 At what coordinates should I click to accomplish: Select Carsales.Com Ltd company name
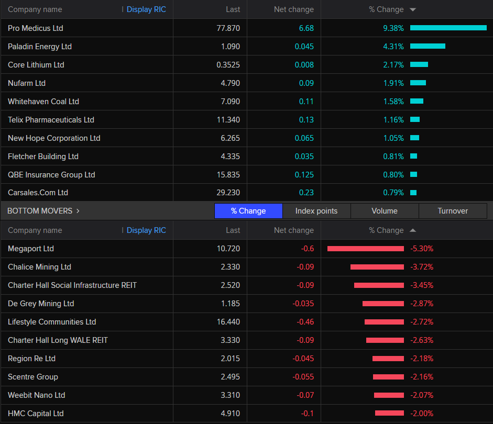(x=38, y=193)
